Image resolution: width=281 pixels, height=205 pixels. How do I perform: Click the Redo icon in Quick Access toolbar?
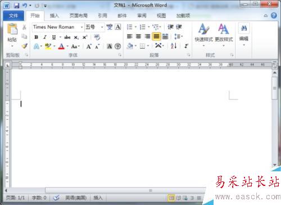pos(37,6)
